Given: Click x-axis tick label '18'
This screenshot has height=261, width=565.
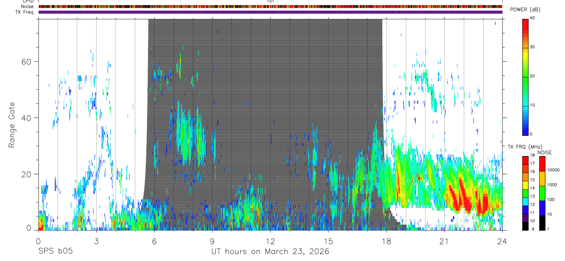Looking at the screenshot, I should pyautogui.click(x=386, y=241).
